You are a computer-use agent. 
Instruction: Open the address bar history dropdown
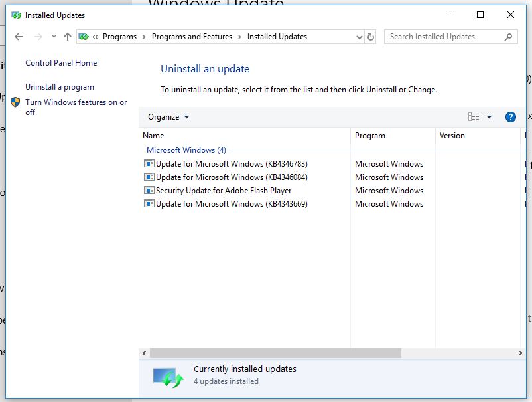pos(360,37)
